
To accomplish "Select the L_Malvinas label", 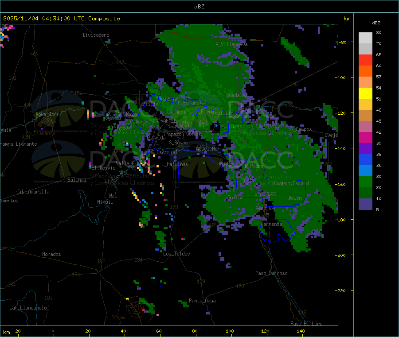I will tap(175, 165).
